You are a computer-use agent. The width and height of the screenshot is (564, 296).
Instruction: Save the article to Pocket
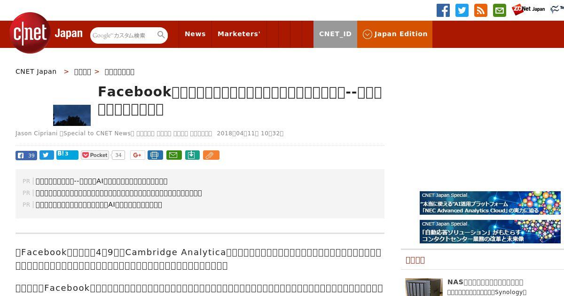[95, 155]
